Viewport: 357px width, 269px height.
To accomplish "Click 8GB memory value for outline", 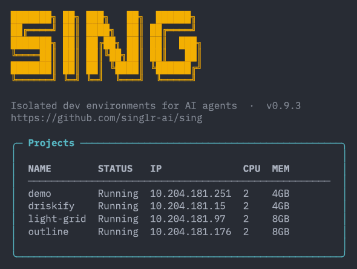I will [281, 232].
